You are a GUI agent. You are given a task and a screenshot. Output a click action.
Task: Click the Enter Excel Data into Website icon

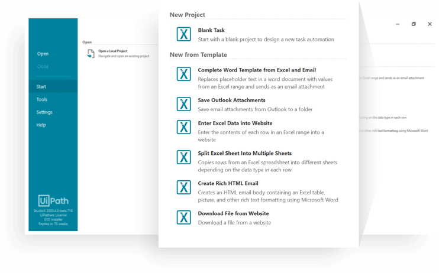pyautogui.click(x=183, y=127)
